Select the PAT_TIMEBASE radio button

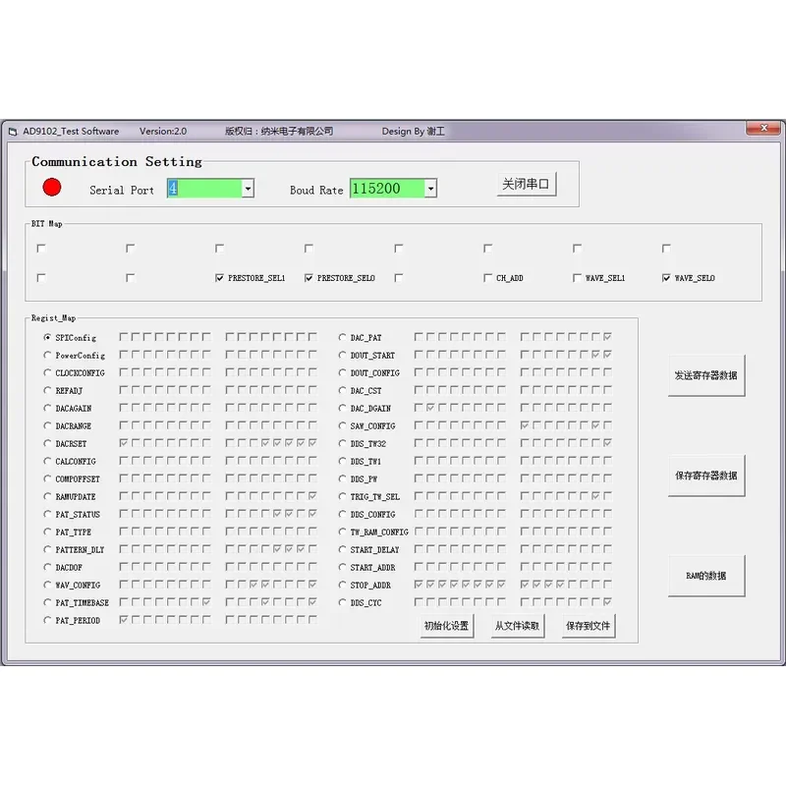(x=47, y=602)
